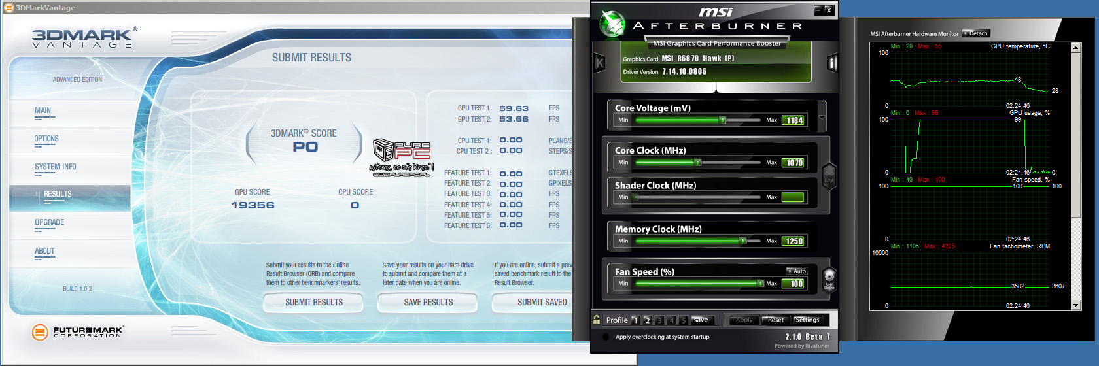
Task: Click GPU TEST 2 value 53.66
Action: pyautogui.click(x=514, y=119)
